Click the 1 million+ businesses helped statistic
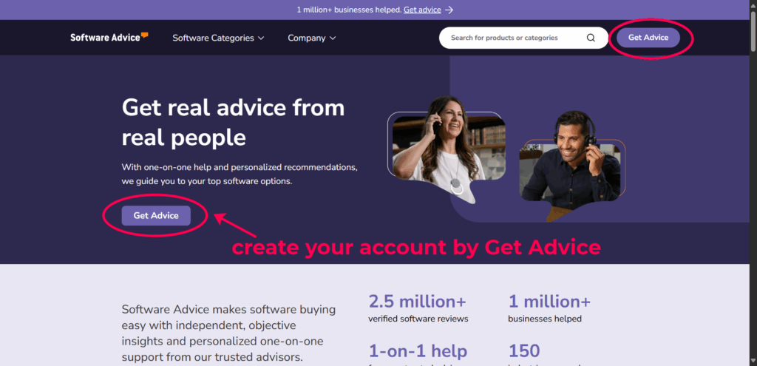This screenshot has width=757, height=366. (x=549, y=308)
